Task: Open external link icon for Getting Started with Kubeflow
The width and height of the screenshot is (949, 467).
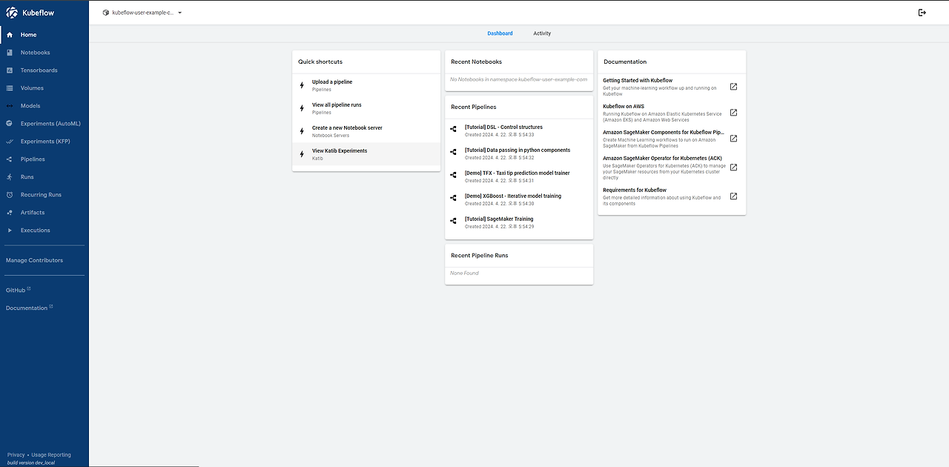Action: [733, 87]
